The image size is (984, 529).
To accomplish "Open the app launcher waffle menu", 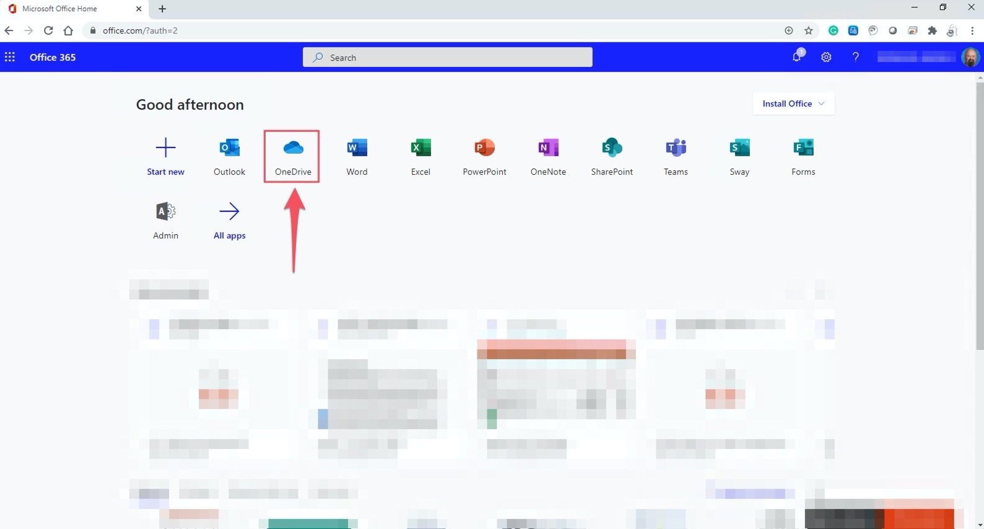I will coord(10,57).
